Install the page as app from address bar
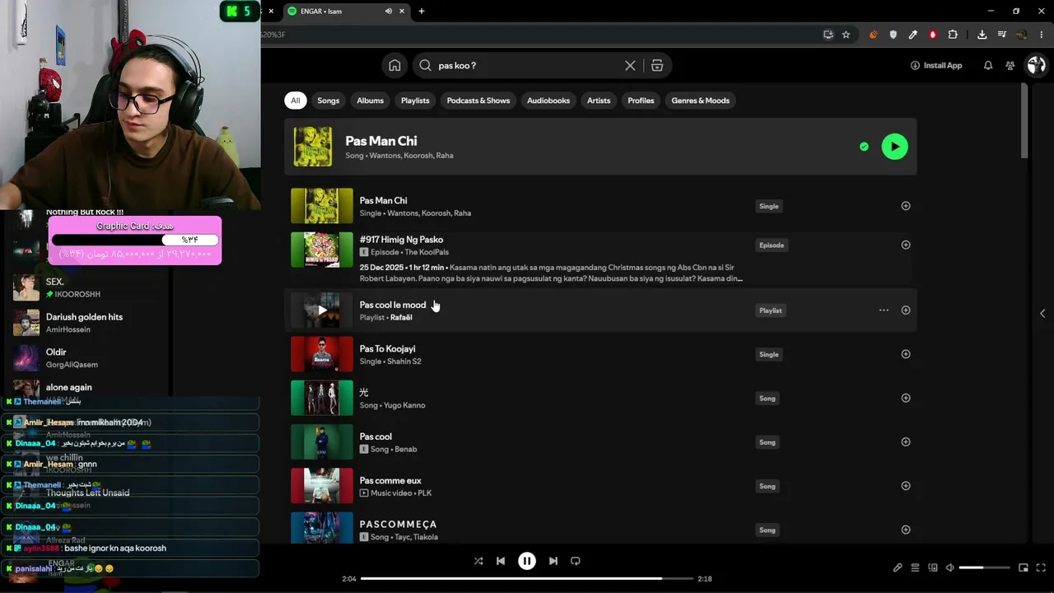Screen dimensions: 1054x593 (x=828, y=35)
